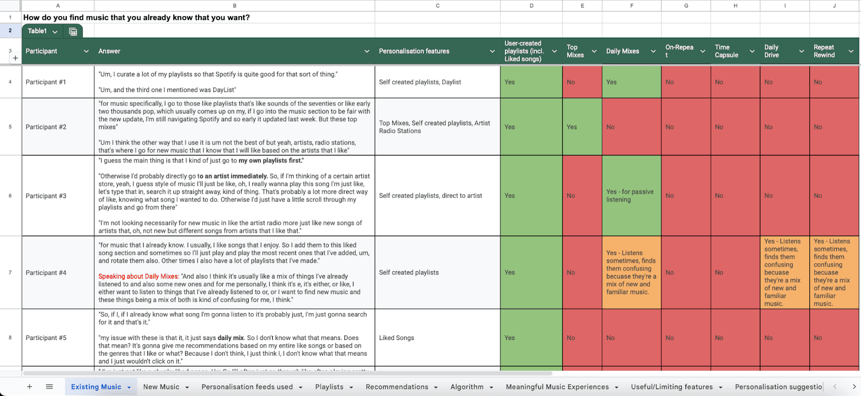Open New Music tab menu arrow
Screen dimensions: 861x396
point(187,387)
